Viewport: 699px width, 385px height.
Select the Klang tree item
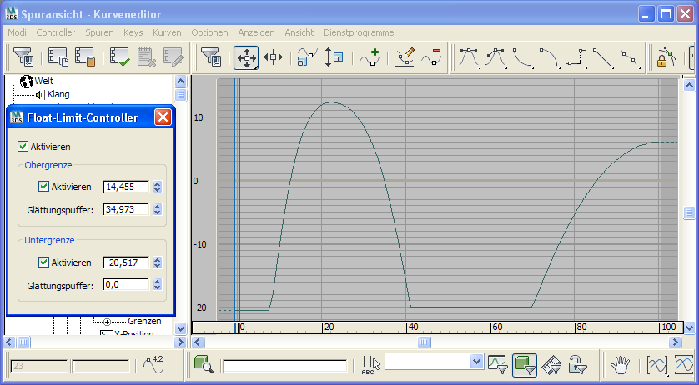[x=58, y=94]
